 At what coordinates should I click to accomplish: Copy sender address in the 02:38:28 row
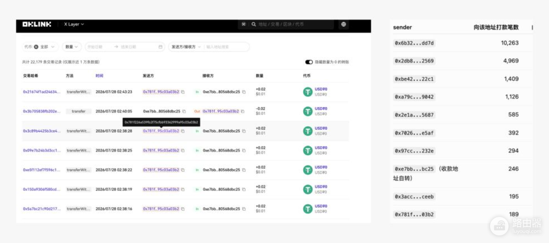point(183,131)
